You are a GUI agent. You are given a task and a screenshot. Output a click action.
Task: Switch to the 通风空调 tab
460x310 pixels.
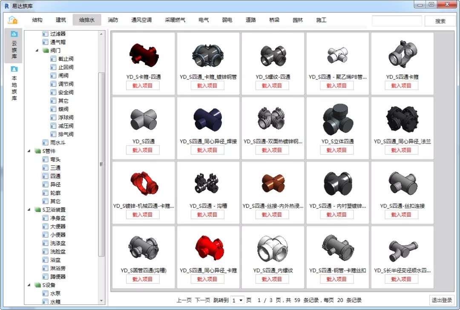141,20
